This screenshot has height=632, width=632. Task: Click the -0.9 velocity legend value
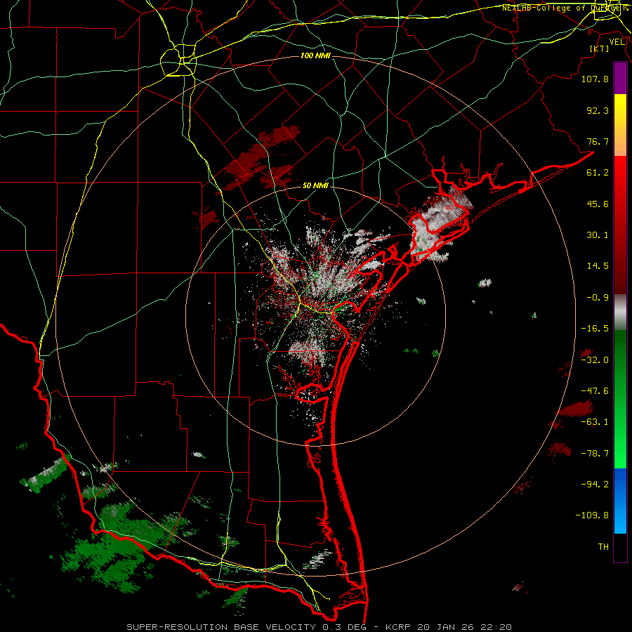pos(598,298)
